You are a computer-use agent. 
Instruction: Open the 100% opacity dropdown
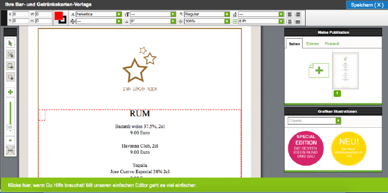207,22
